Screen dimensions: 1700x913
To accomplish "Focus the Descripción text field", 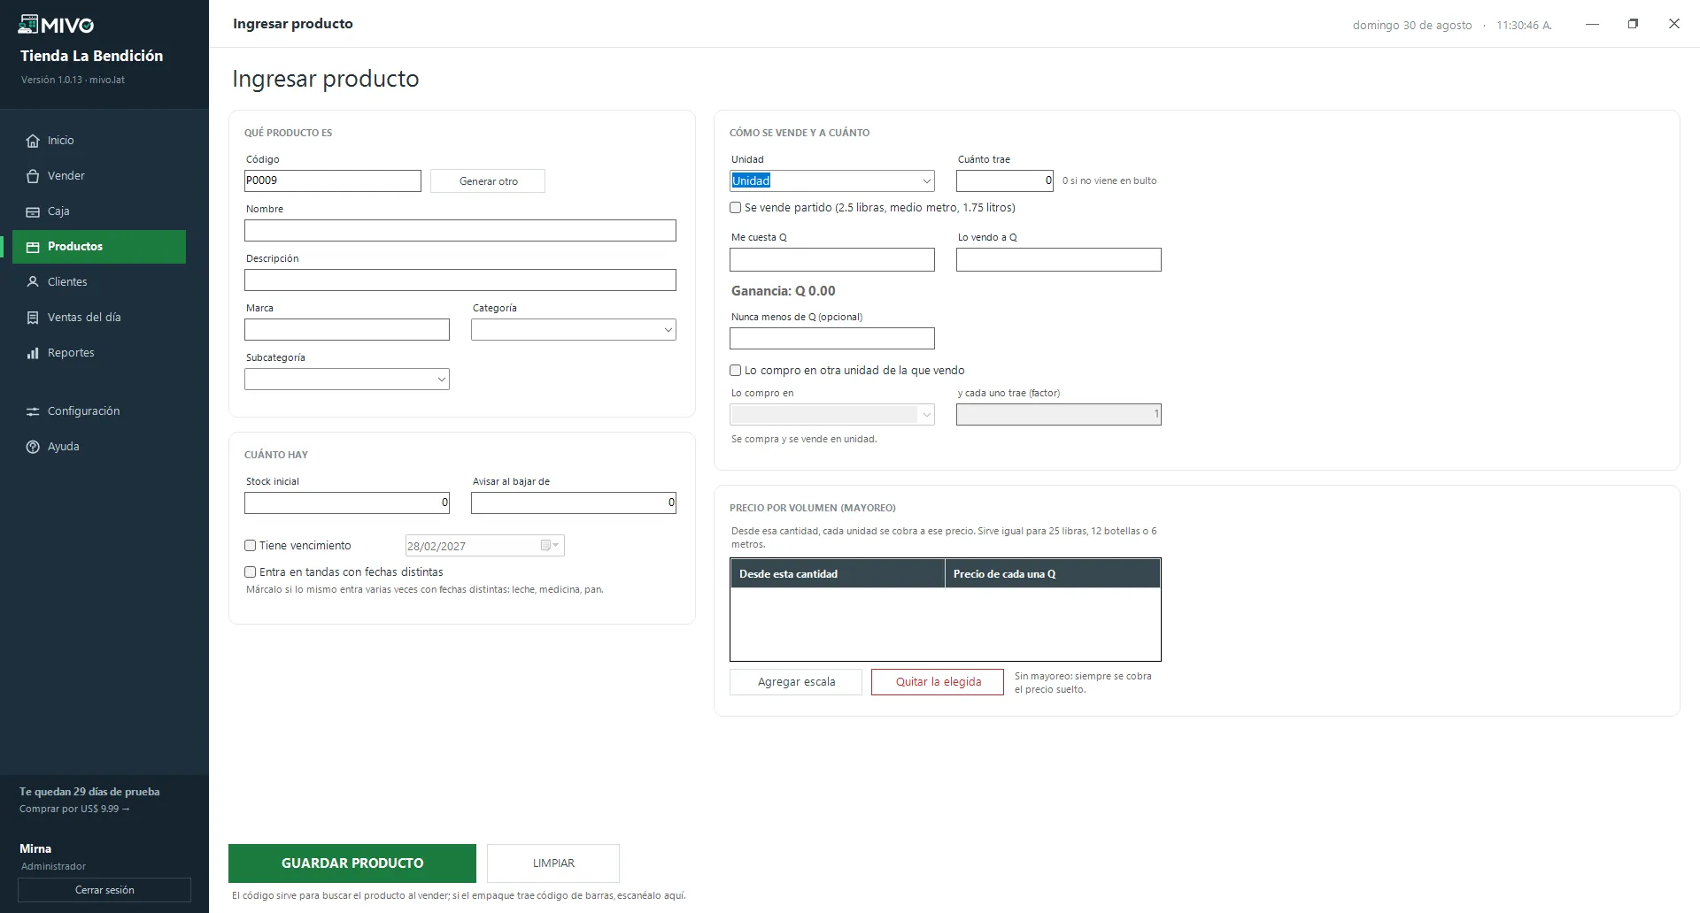I will (x=460, y=280).
